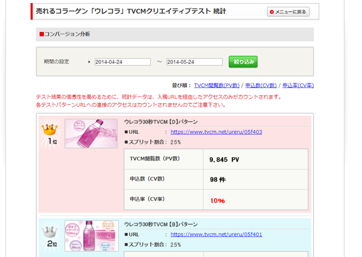The height and width of the screenshot is (257, 362).
Task: Click the gold crown 1位 icon
Action: click(51, 132)
